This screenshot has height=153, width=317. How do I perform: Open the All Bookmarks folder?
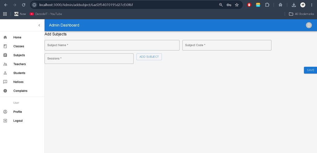(x=302, y=14)
